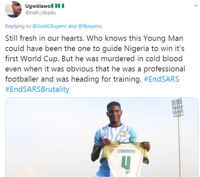Open the @GoldOluyemi mention link
Image resolution: width=200 pixels, height=177 pixels.
pyautogui.click(x=49, y=26)
